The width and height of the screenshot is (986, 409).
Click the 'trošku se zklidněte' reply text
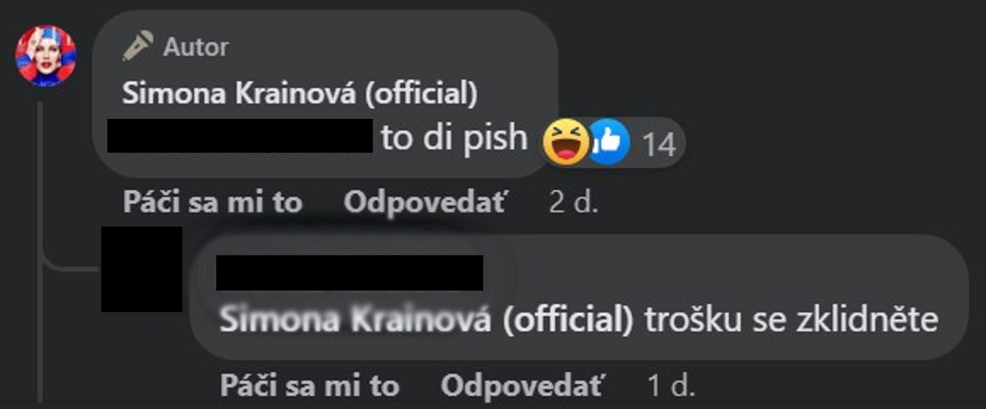click(x=791, y=319)
